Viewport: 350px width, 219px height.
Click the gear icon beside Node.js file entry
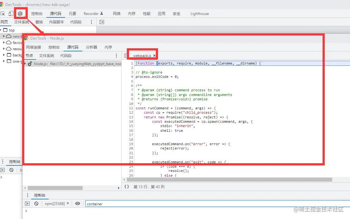(30, 64)
